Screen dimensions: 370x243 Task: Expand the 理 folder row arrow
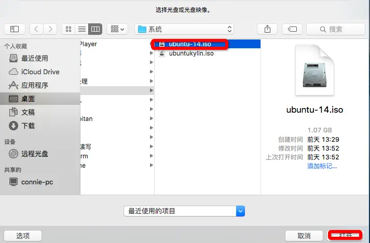tap(151, 81)
